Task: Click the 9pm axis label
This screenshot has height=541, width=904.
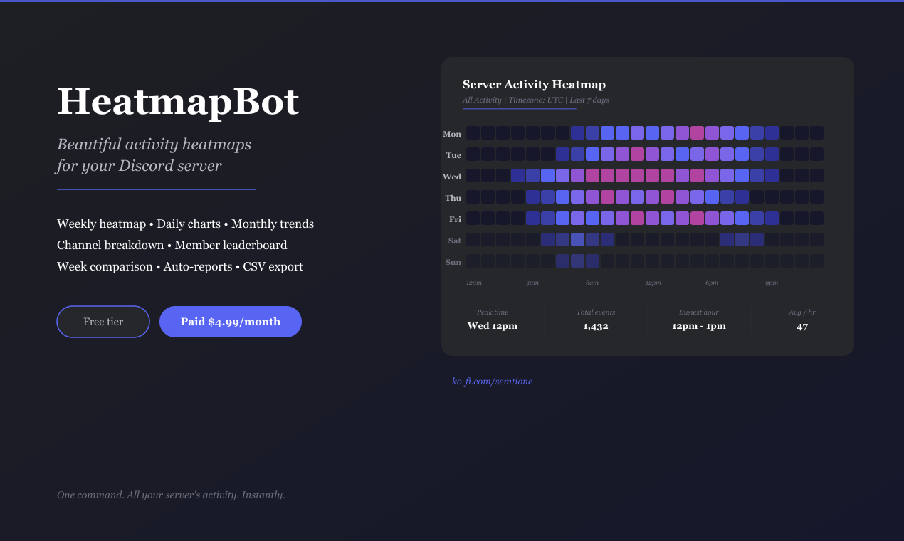Action: 772,282
